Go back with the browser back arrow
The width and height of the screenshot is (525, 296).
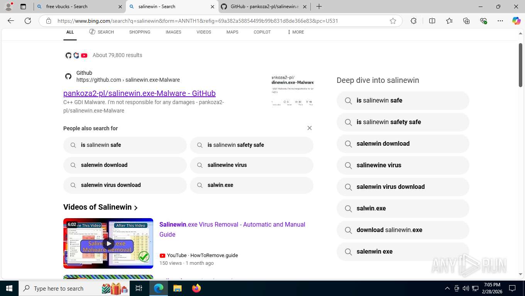coord(11,21)
